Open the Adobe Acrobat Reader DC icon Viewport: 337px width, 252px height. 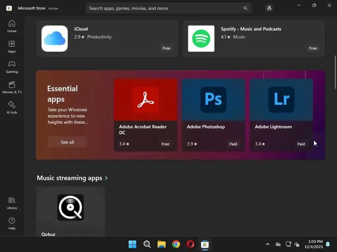(145, 100)
